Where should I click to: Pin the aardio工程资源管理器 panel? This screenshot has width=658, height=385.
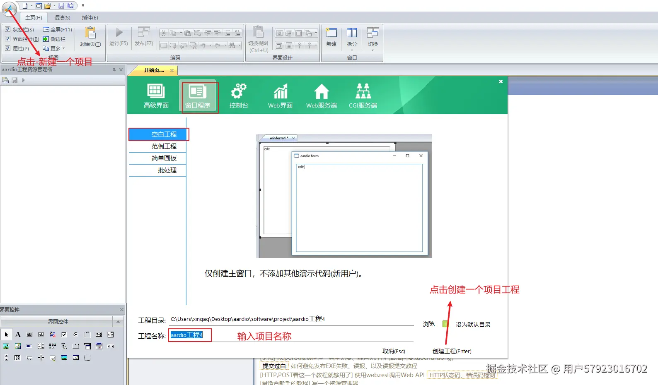pyautogui.click(x=114, y=70)
